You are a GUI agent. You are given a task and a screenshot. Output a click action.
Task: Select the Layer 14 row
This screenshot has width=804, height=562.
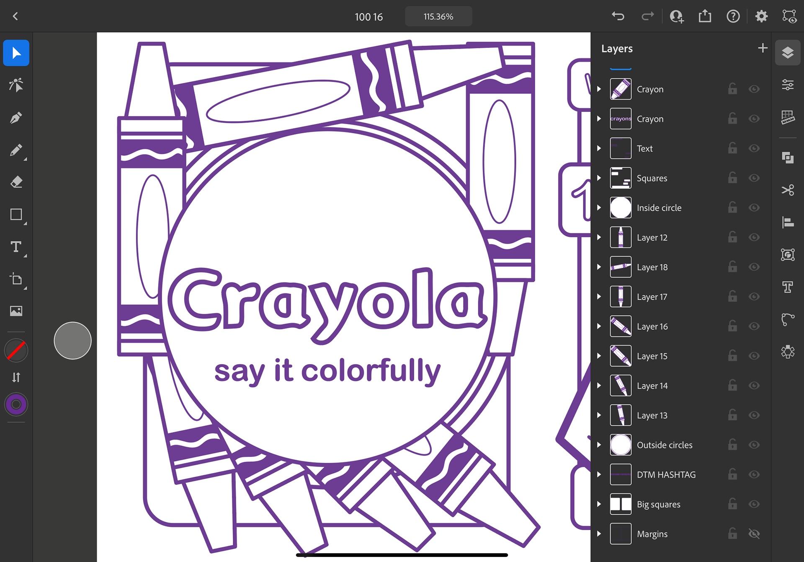[681, 386]
